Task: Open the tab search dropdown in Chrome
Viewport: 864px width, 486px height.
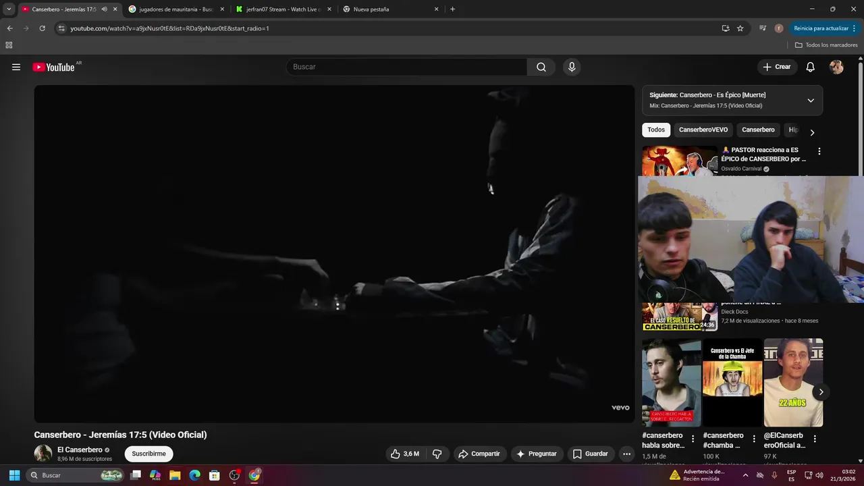Action: (x=9, y=9)
